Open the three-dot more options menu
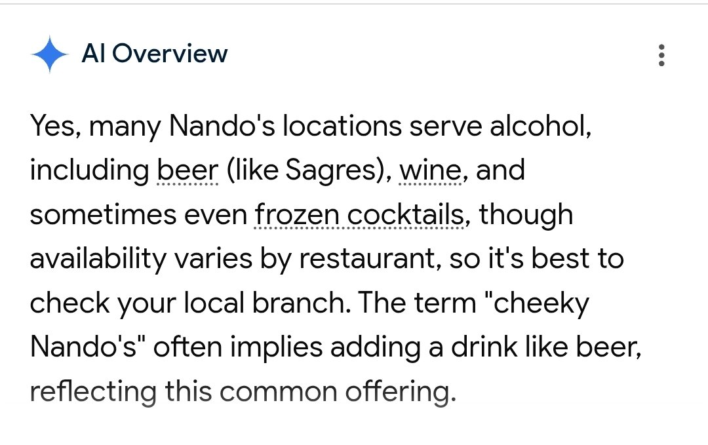708x445 pixels. pyautogui.click(x=661, y=55)
